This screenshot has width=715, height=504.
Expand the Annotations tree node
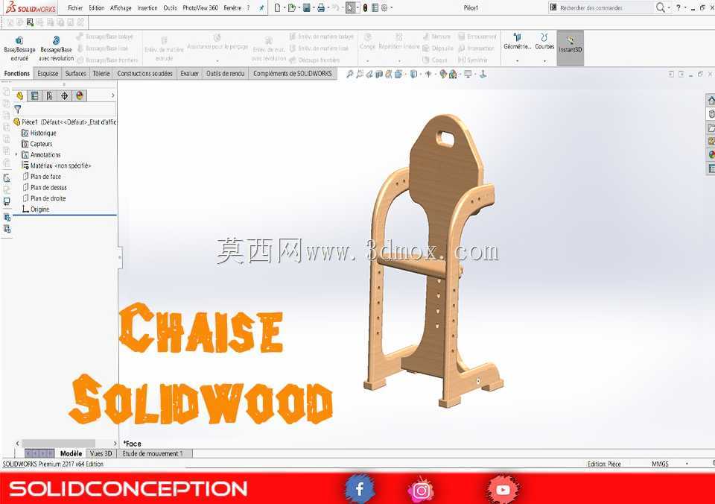[x=16, y=155]
